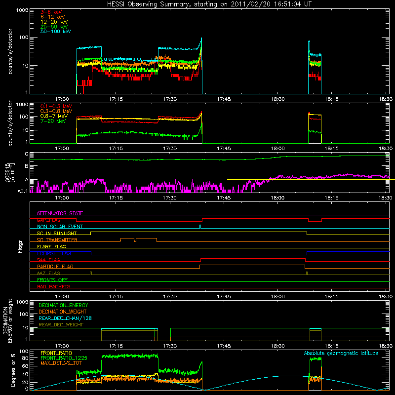Viewport: 395px width, 395px height.
Task: Click the blue ECLIPSE_FLAG label
Action: pos(54,253)
